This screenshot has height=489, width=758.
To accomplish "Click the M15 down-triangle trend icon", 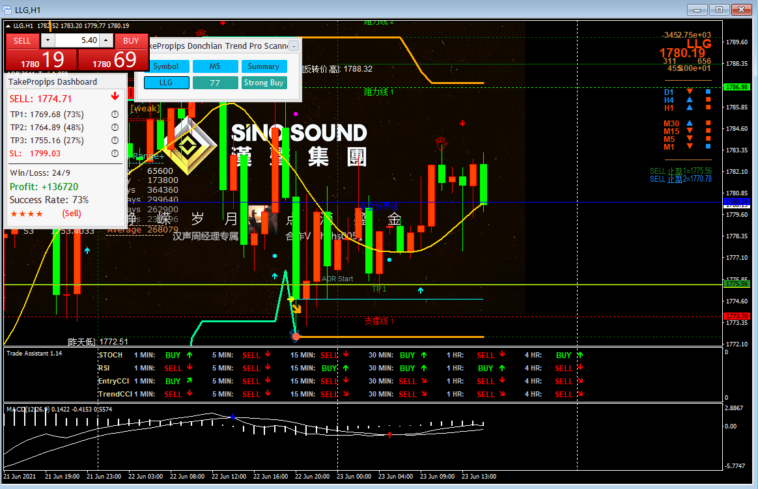I will tap(690, 130).
